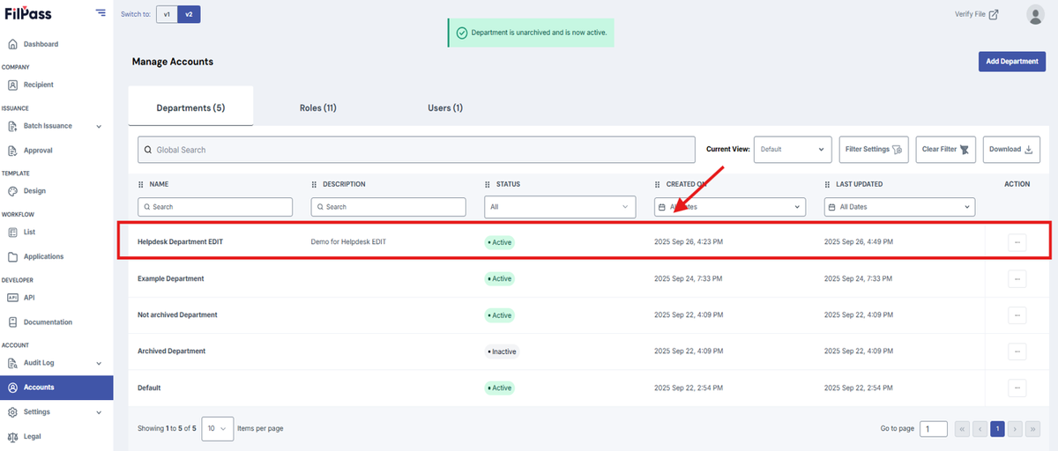Click Inactive status badge of Archived Department
The height and width of the screenshot is (451, 1058).
tap(502, 351)
